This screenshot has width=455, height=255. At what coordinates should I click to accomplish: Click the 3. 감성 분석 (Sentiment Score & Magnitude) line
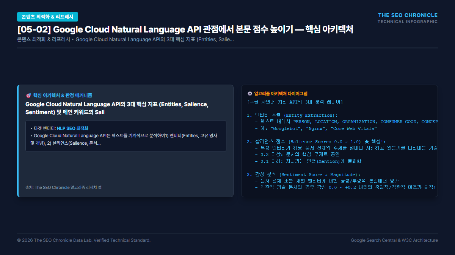[x=303, y=174]
